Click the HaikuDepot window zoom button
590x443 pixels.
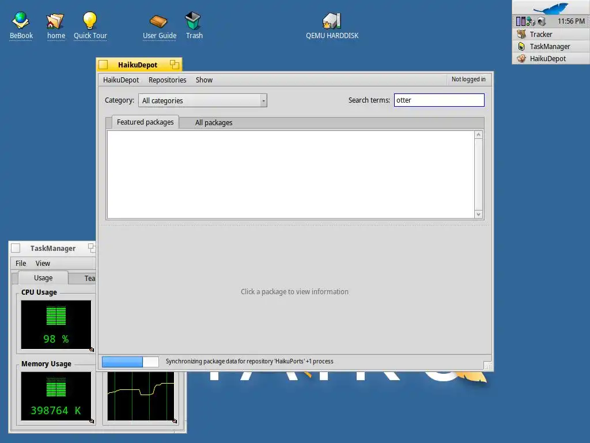(174, 65)
